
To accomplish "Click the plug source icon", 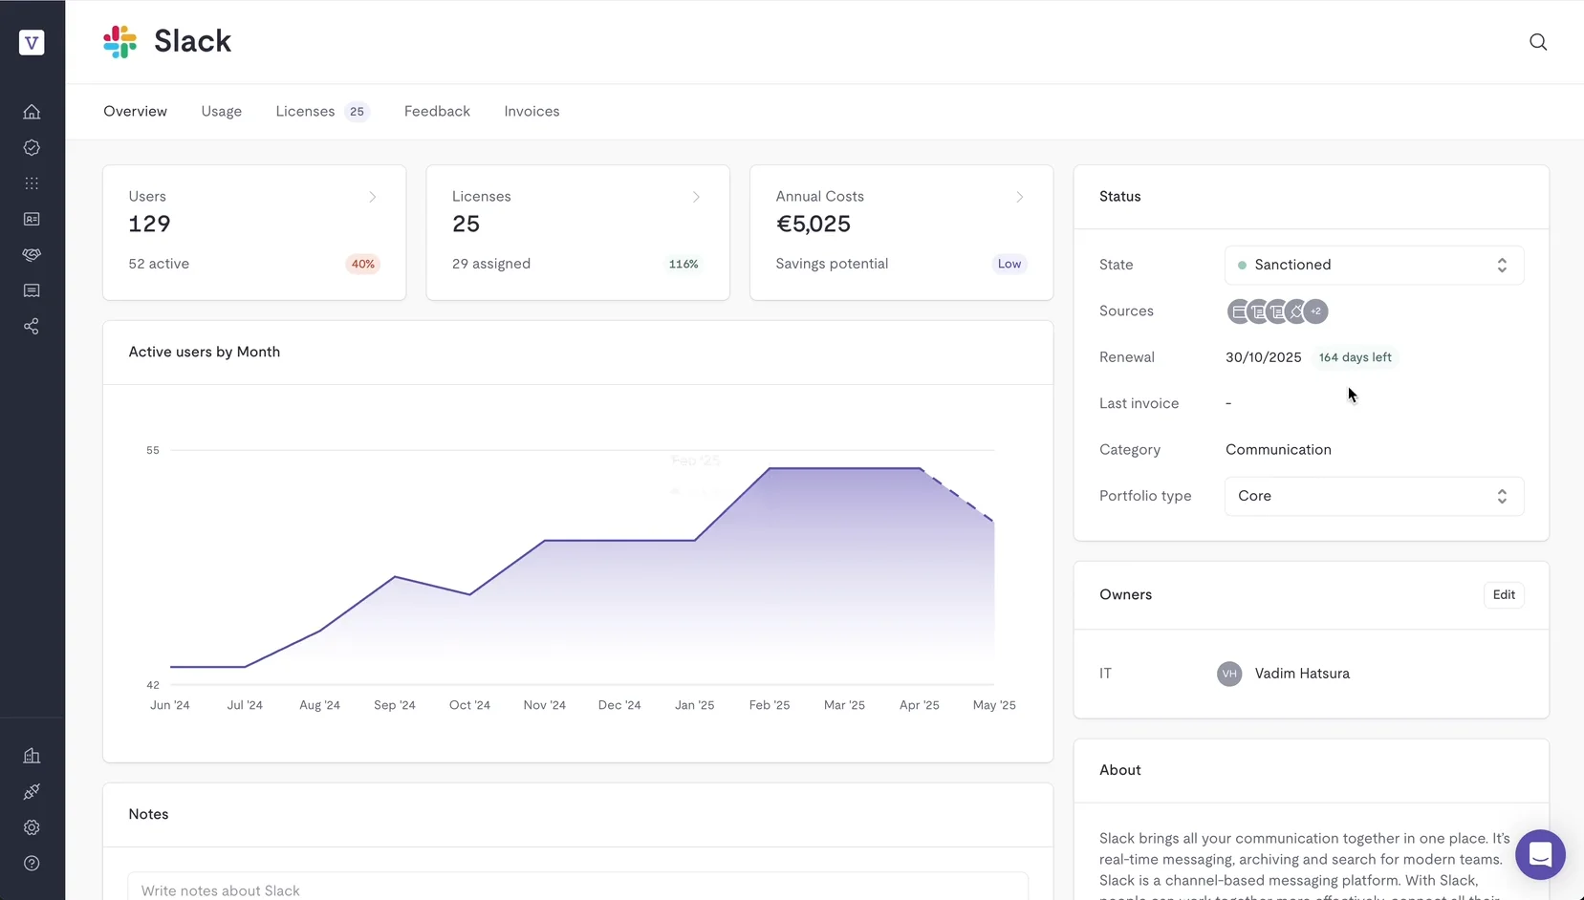I will [1296, 311].
